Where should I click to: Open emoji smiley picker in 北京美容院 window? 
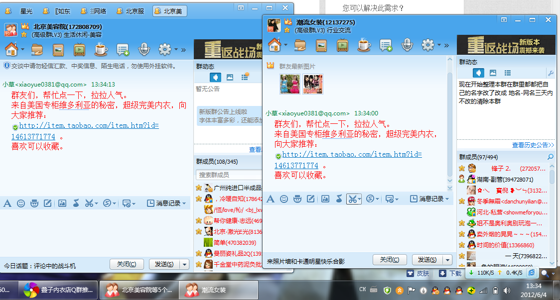tap(21, 203)
